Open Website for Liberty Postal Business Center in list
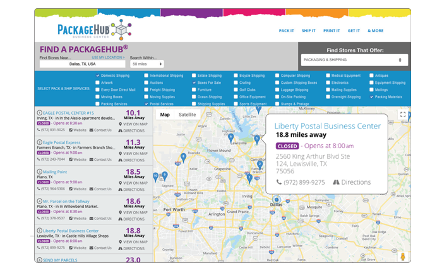The image size is (442, 271). 78,248
